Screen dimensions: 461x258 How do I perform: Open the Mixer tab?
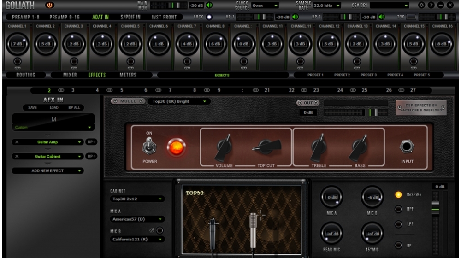[70, 75]
